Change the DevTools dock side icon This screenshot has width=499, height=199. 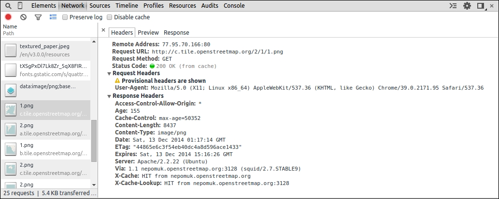[481, 6]
